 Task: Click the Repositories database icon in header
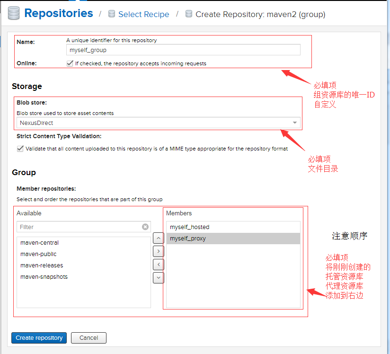click(14, 13)
